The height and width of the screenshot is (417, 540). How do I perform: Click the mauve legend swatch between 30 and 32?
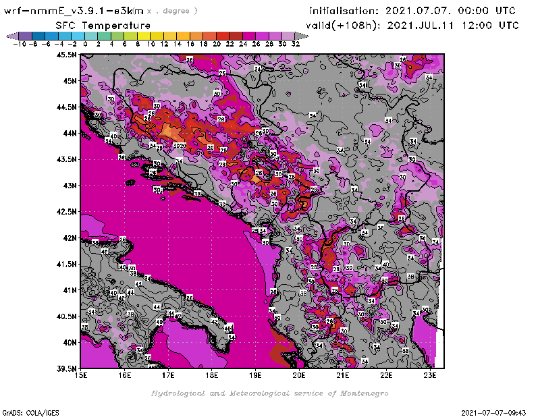pyautogui.click(x=288, y=36)
